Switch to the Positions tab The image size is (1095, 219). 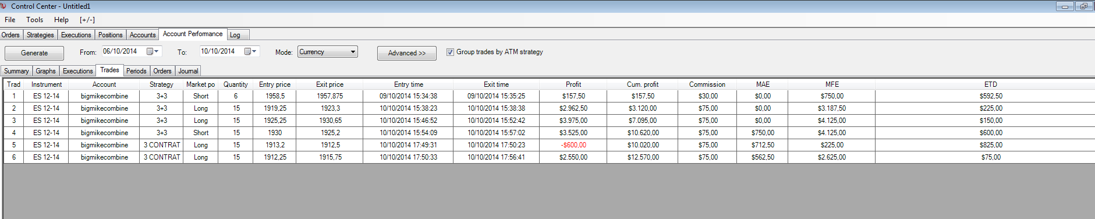click(111, 35)
